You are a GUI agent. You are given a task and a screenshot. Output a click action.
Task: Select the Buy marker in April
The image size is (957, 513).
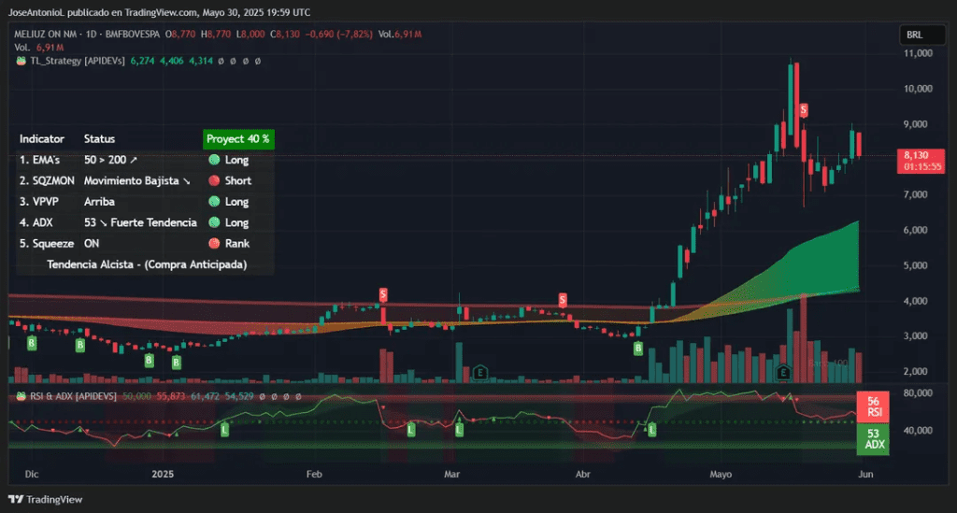click(639, 348)
